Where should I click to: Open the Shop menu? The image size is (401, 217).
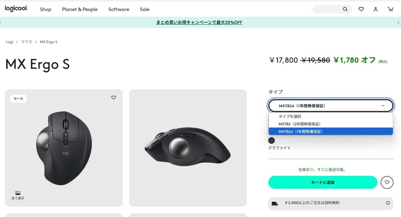[x=45, y=9]
